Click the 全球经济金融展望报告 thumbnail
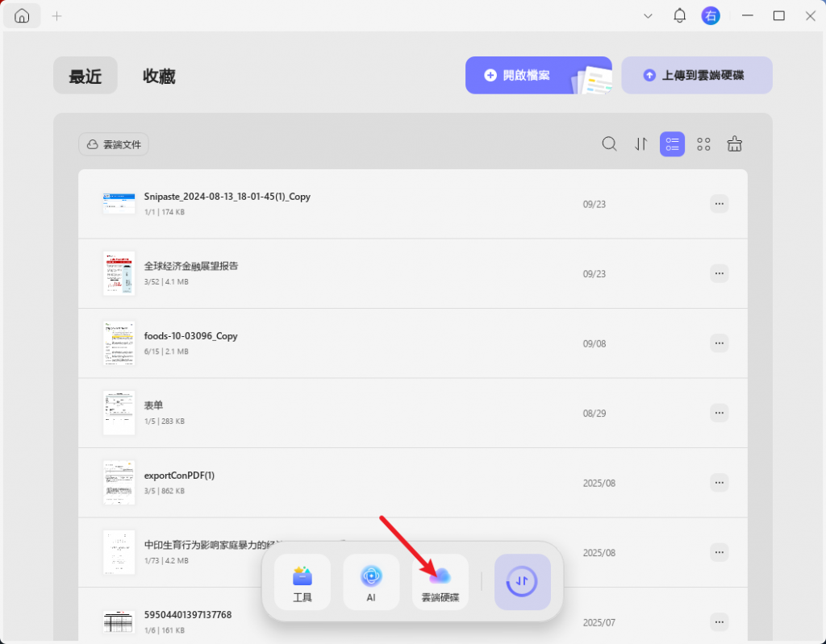 pos(119,273)
